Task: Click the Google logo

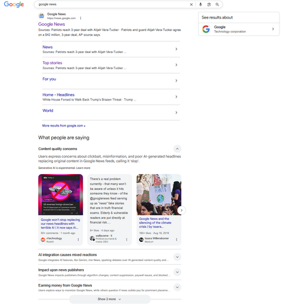Action: click(14, 4)
